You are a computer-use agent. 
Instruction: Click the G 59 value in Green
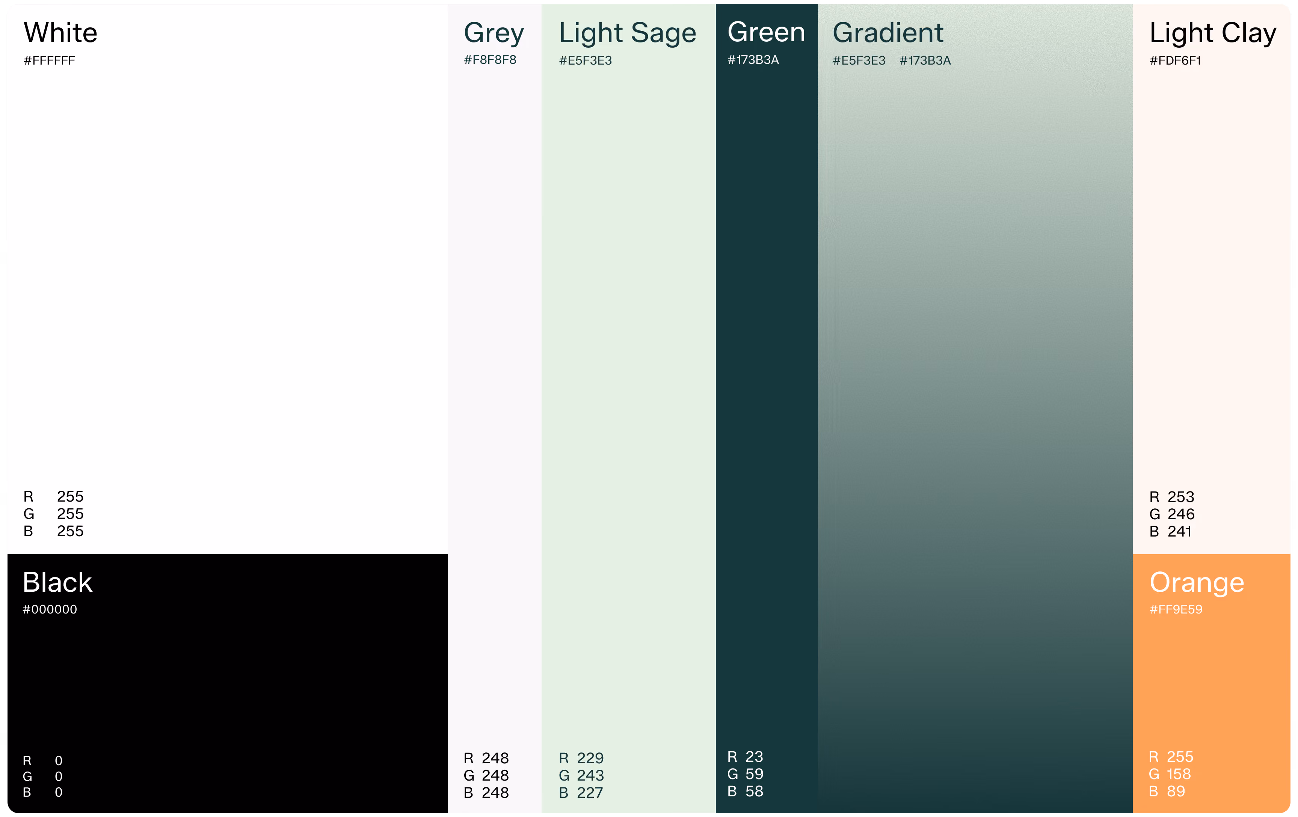(745, 774)
